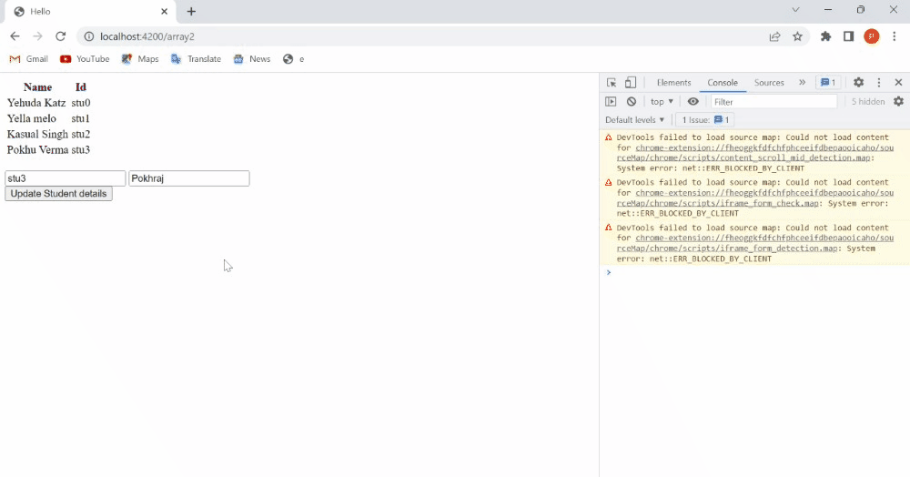910x477 pixels.
Task: Reload the localhost page
Action: point(60,36)
